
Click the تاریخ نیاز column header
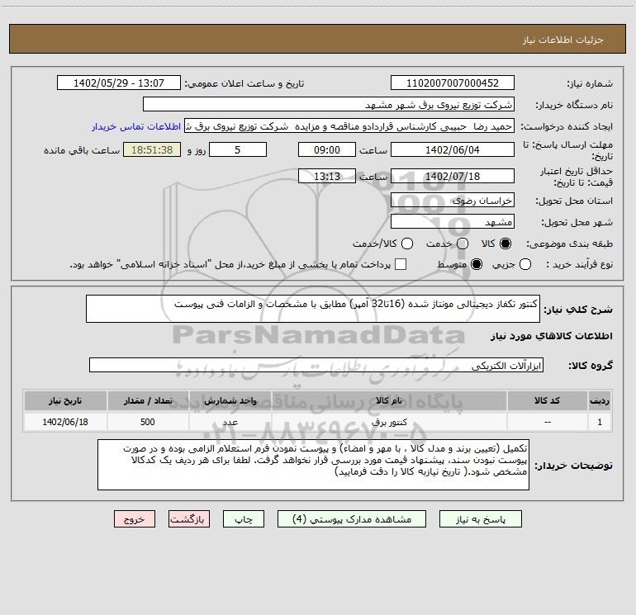coord(65,401)
